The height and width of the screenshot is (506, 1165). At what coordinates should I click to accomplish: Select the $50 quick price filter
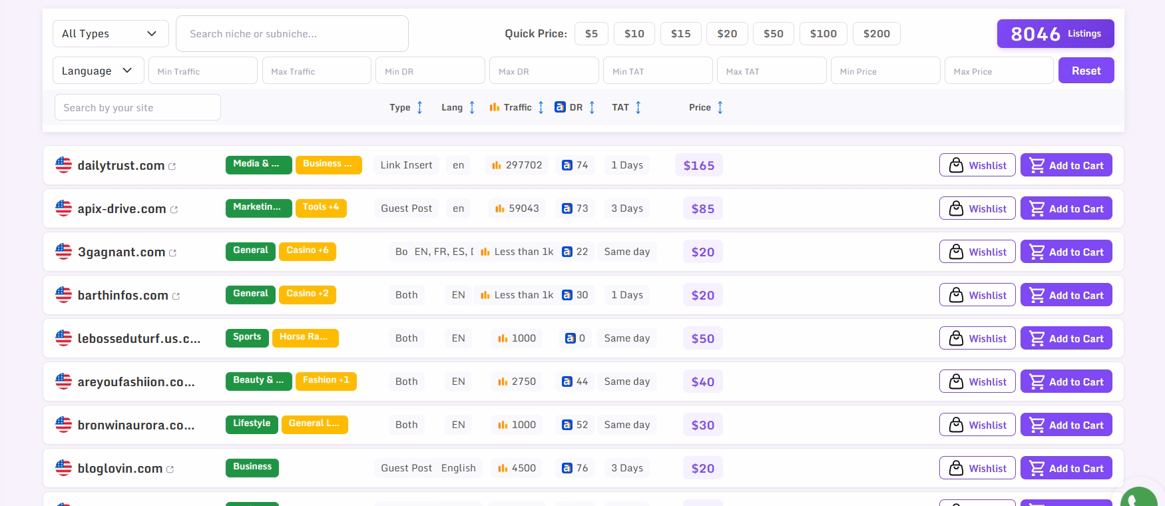(774, 33)
